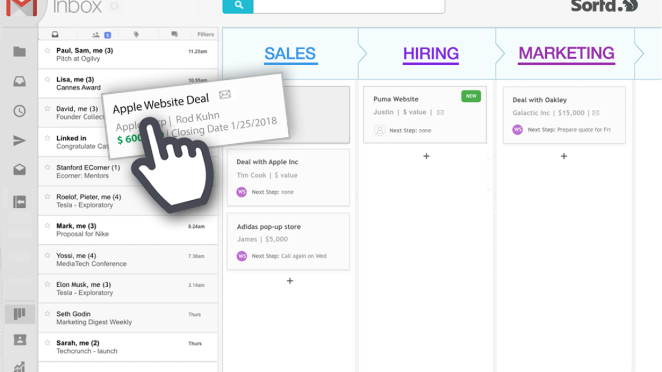Open the Puma Website card title
Screen dimensions: 662x372
coord(396,99)
